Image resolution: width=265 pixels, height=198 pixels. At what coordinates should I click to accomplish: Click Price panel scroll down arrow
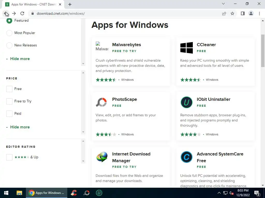[83, 132]
